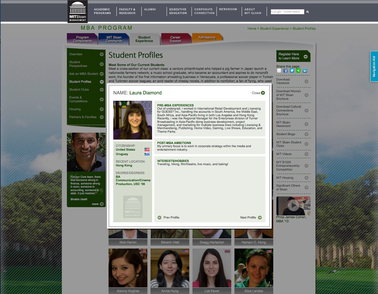378x294 pixels.
Task: Open Academic Programs menu
Action: click(103, 11)
